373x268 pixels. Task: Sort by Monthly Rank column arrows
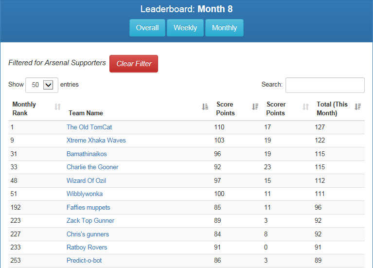coord(57,107)
